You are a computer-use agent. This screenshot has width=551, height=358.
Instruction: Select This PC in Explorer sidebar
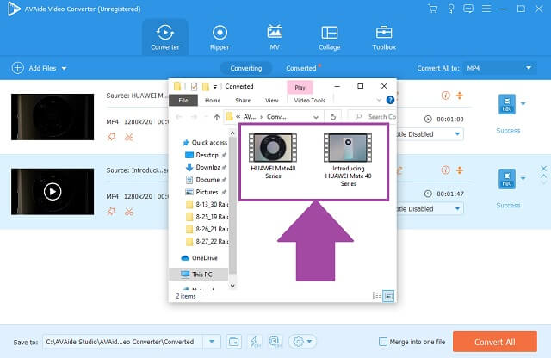click(199, 275)
